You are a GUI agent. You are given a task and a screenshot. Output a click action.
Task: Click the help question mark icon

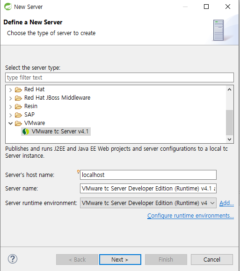(x=13, y=259)
